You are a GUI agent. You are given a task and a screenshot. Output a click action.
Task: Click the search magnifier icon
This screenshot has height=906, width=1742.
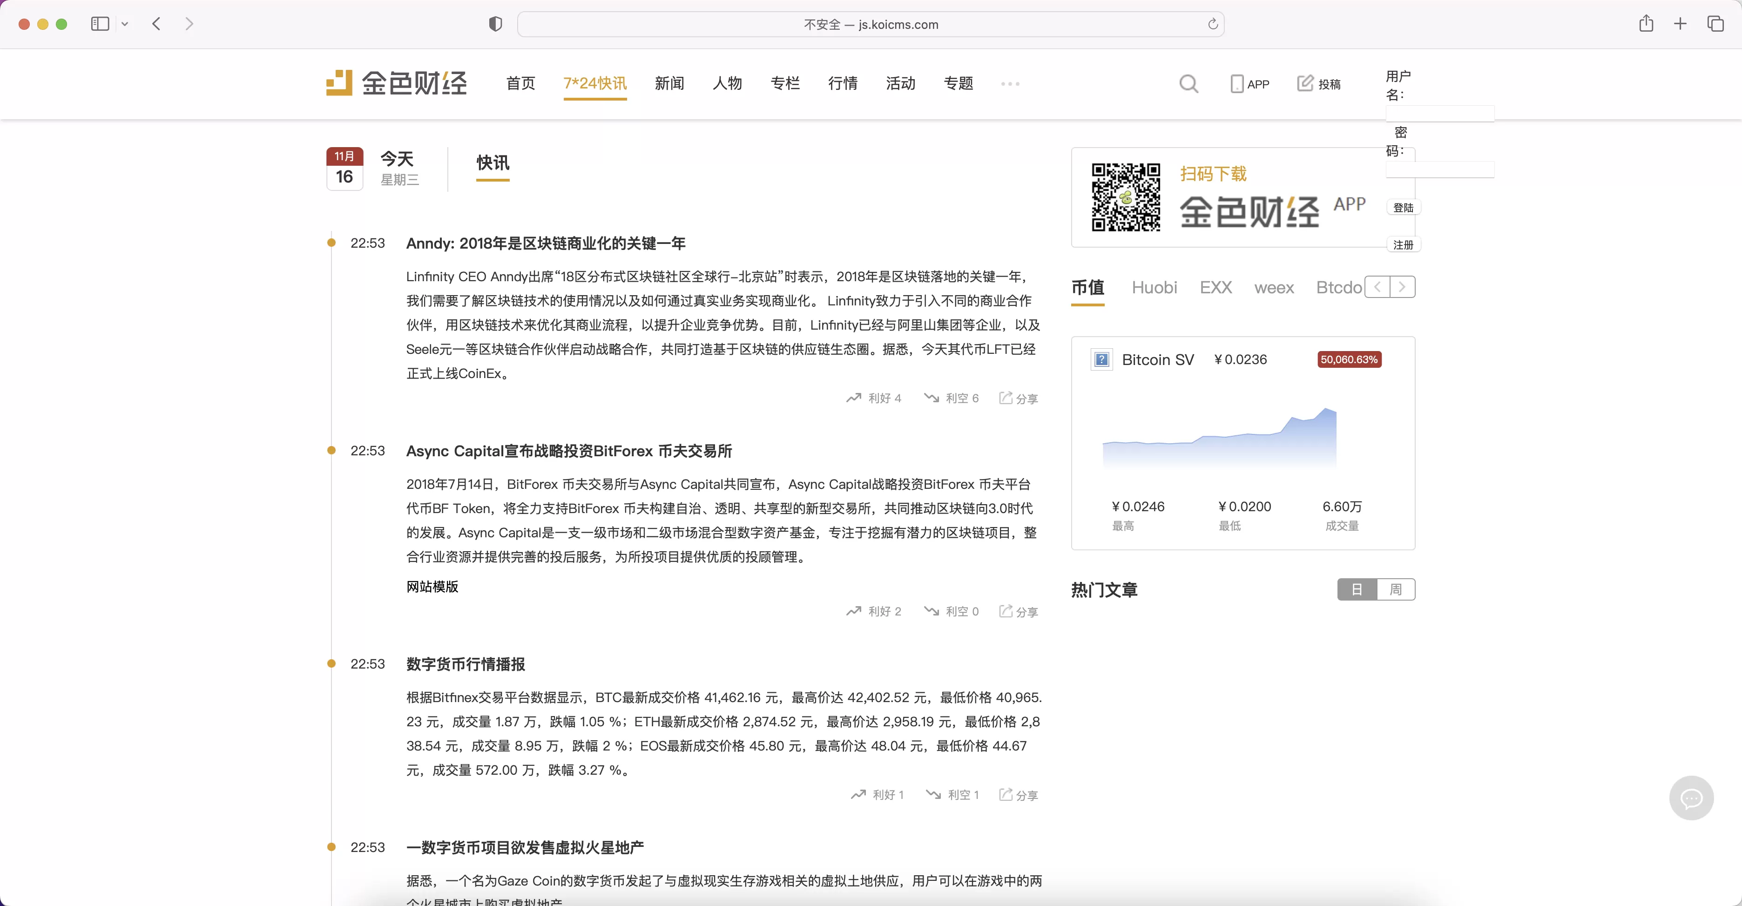tap(1189, 84)
